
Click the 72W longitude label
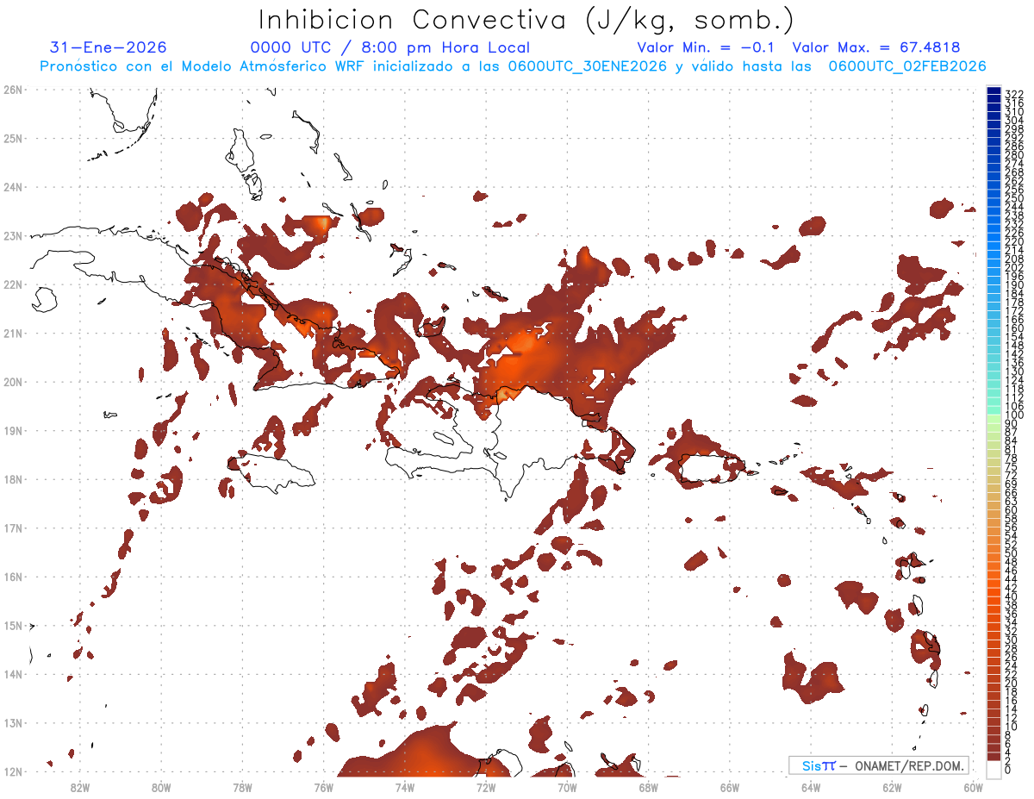(x=486, y=787)
